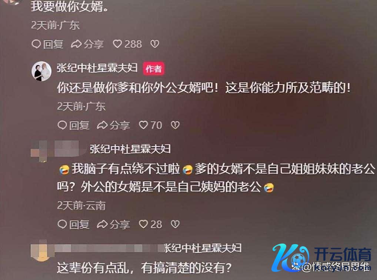Reply to the comment with 288 likes
The image size is (377, 280).
point(47,44)
